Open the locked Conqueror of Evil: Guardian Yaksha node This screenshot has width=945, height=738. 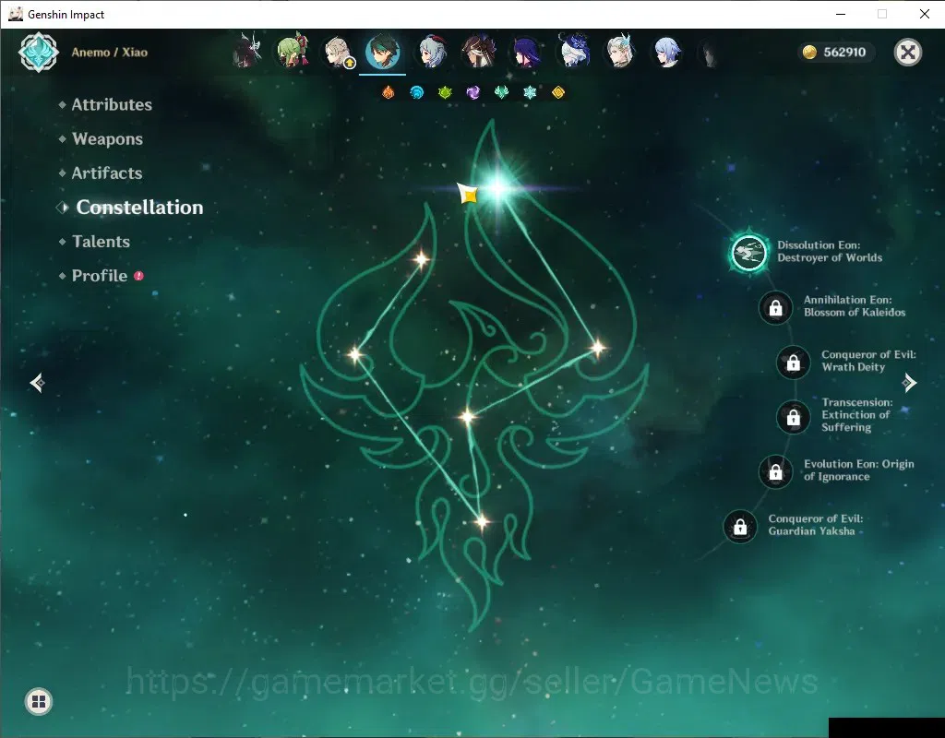point(740,527)
